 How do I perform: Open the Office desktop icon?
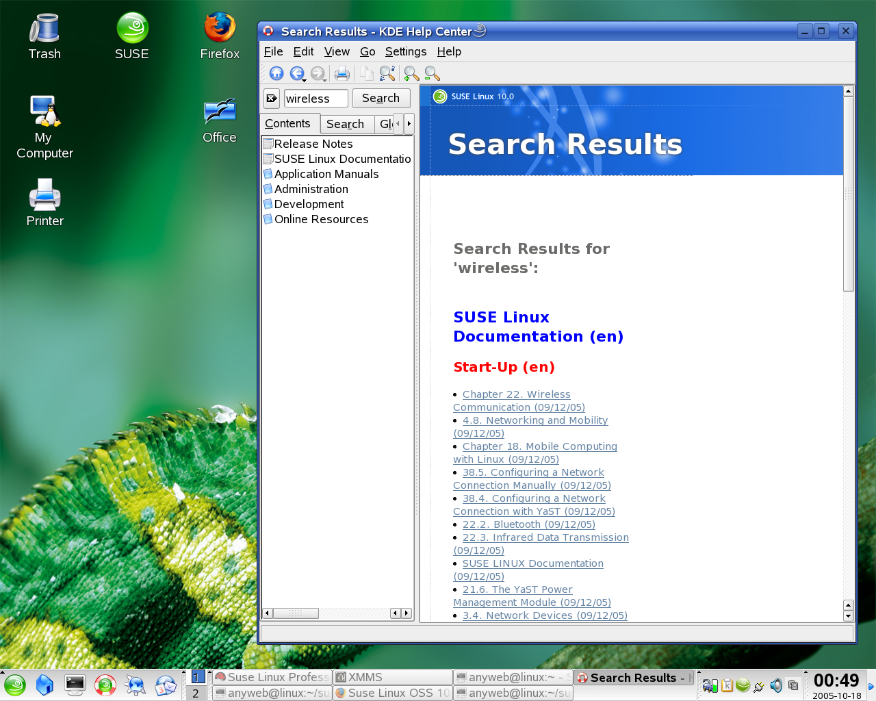pyautogui.click(x=220, y=120)
